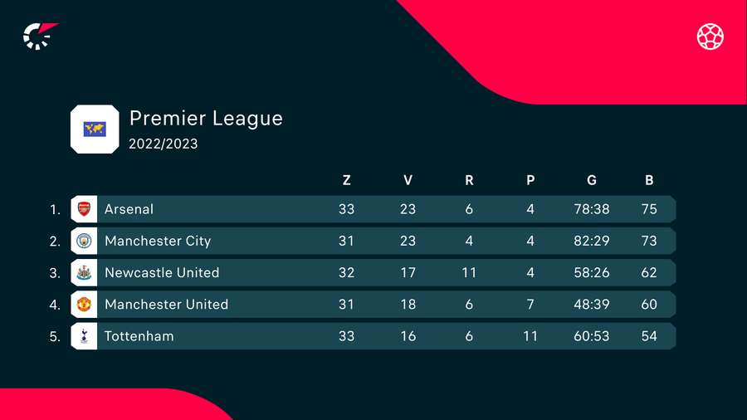Open the Arsenal team name
This screenshot has height=420, width=747.
(129, 209)
